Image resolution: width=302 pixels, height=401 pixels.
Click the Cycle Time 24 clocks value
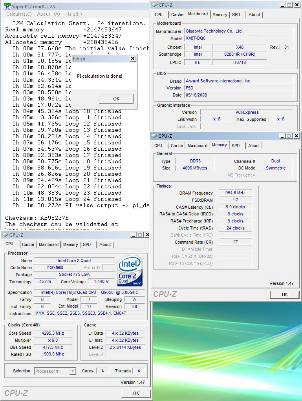pos(235,228)
